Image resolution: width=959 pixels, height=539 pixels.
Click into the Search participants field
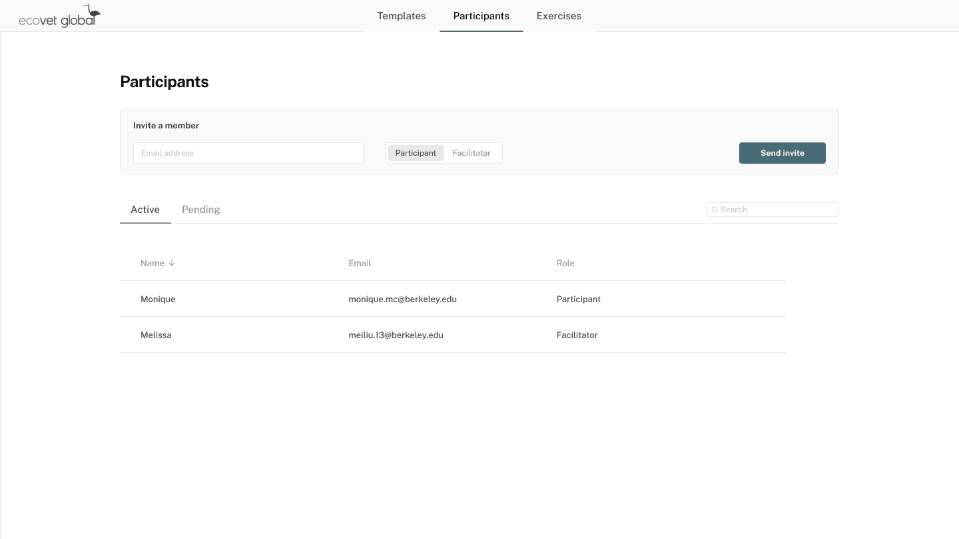point(773,210)
